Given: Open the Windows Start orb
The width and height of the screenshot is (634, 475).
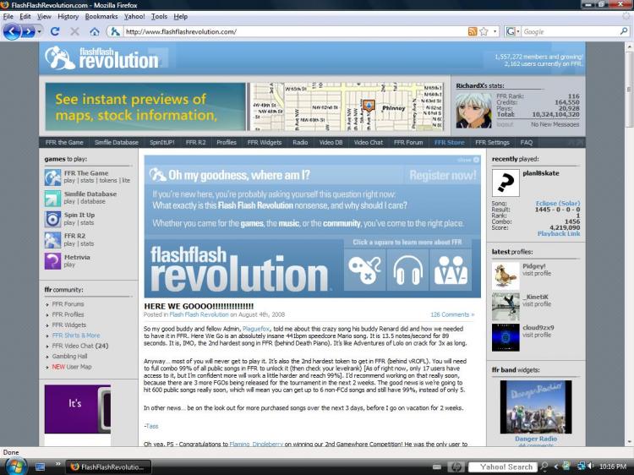Looking at the screenshot, I should pos(15,467).
